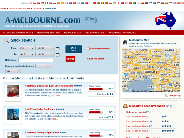Open Apartment Docklands Executive Apartments link
Screen dimensions: 184x138
tap(49, 86)
